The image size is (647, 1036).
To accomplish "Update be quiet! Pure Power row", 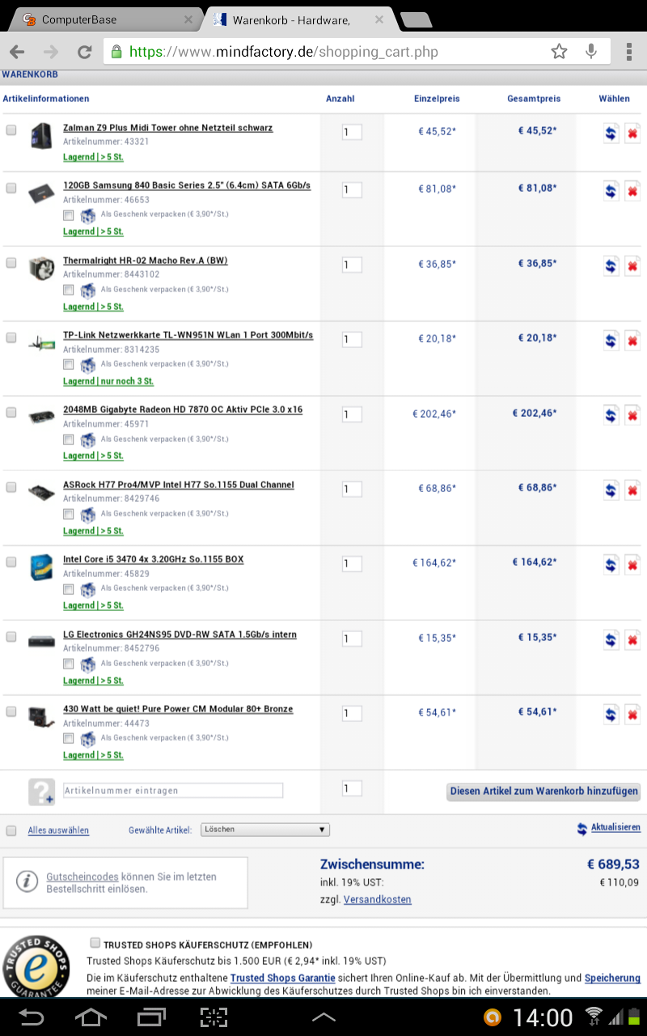I will [x=611, y=714].
